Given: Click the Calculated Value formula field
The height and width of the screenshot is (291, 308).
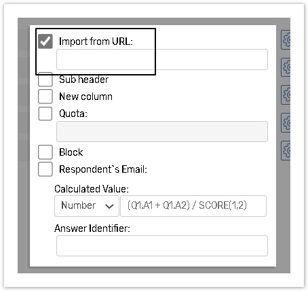Looking at the screenshot, I should tap(193, 206).
